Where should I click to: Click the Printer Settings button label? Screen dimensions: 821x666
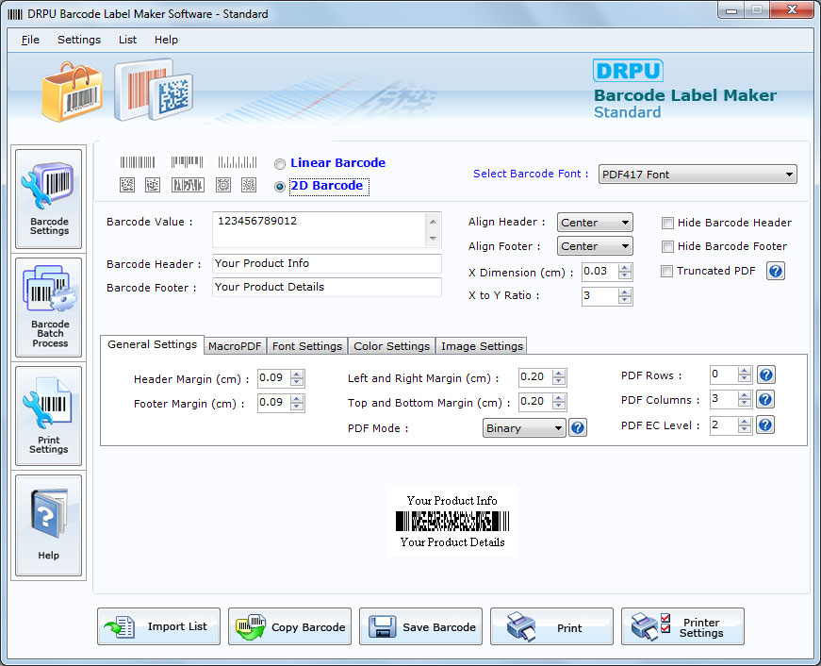pyautogui.click(x=701, y=627)
